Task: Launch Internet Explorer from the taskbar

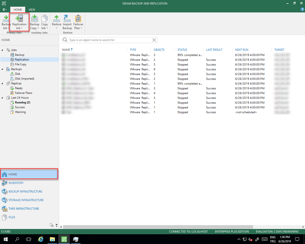Action: click(41, 239)
